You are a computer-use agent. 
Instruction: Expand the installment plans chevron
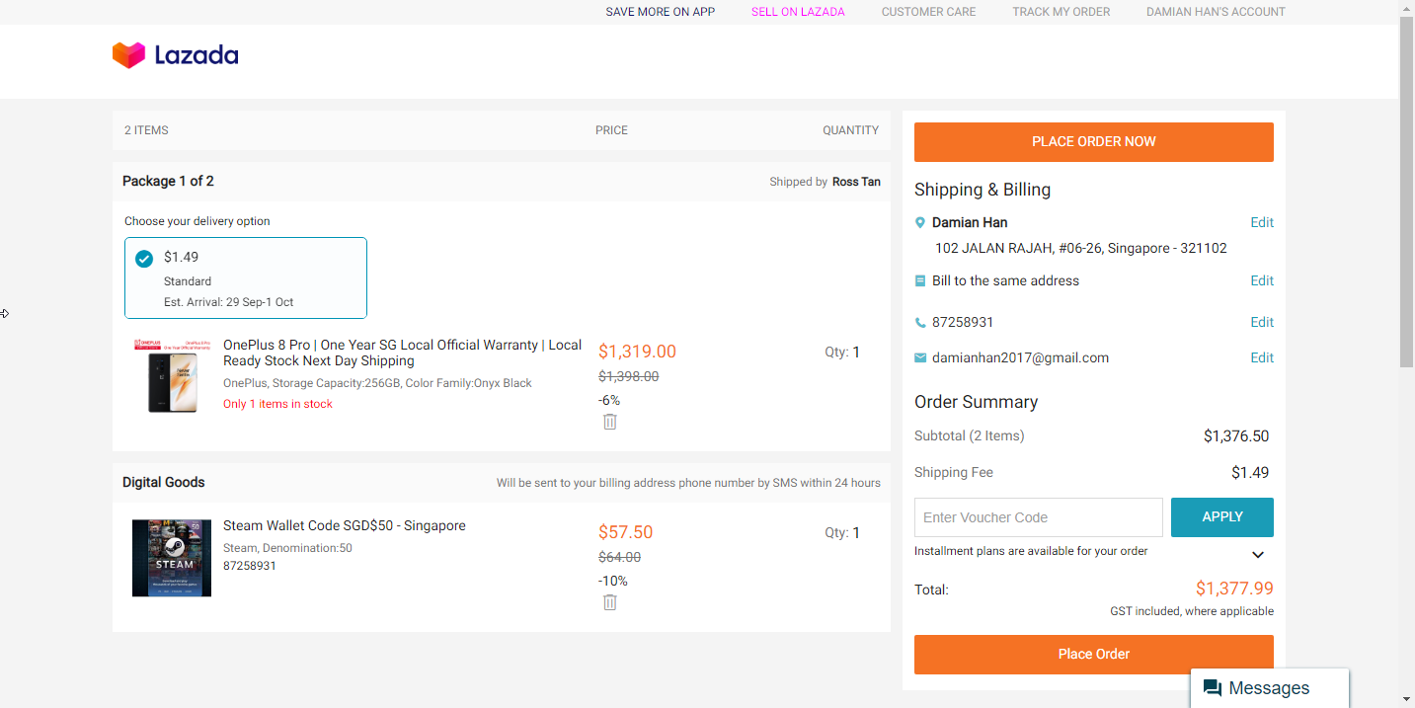[1258, 555]
